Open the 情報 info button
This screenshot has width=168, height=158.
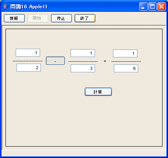click(x=14, y=18)
